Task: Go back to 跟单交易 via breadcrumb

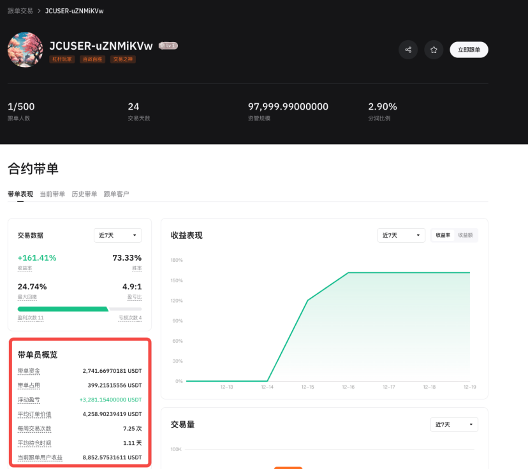Action: click(20, 11)
